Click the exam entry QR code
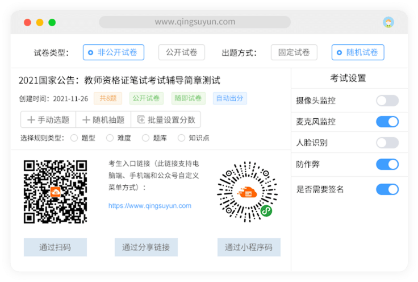The width and height of the screenshot is (418, 282). 55,192
